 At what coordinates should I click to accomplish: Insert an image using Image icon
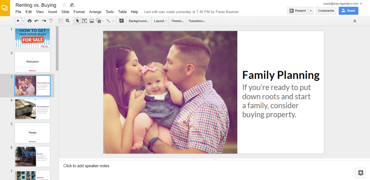pos(91,21)
